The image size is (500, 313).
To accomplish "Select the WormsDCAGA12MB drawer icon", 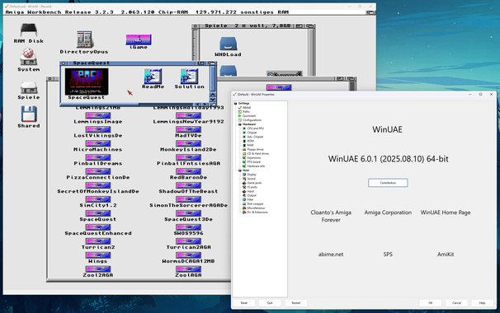I will 188,255.
